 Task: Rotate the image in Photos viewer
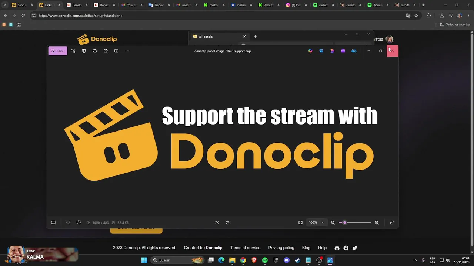[73, 51]
